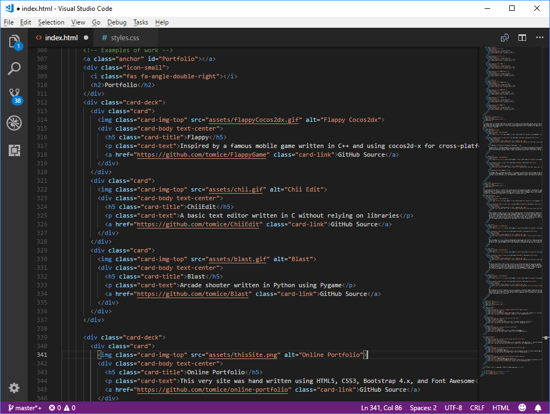Place cursor on Portfolio h2 heading text

click(121, 85)
